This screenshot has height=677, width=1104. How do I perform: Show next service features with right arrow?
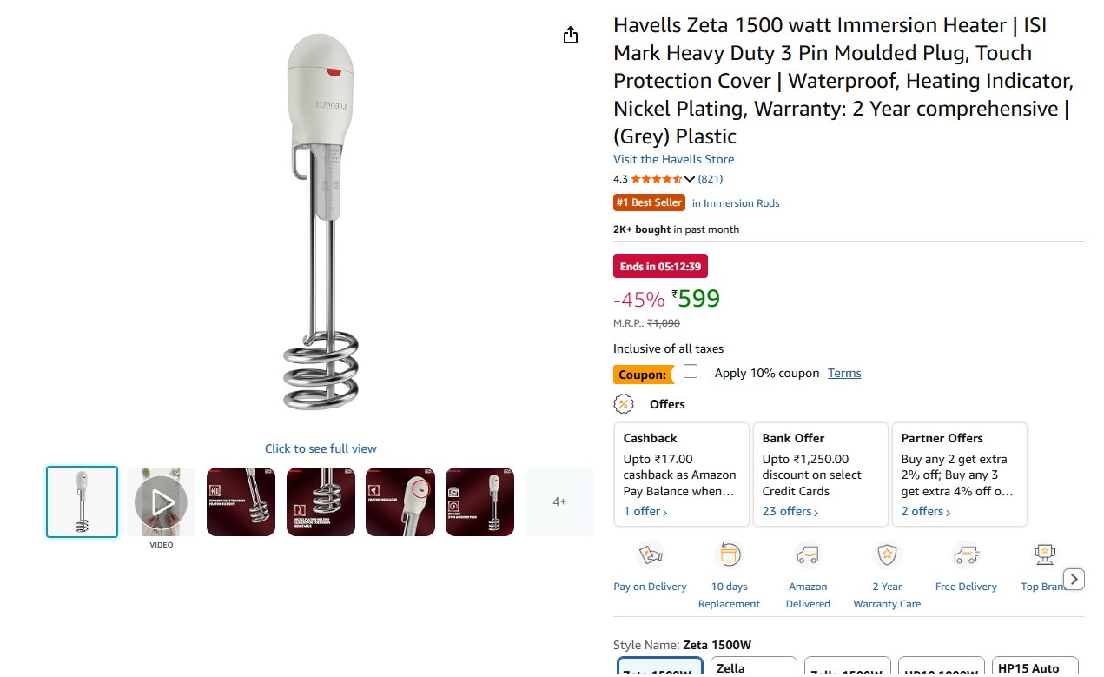click(x=1074, y=579)
